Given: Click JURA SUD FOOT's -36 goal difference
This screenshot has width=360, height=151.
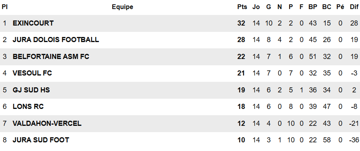Looking at the screenshot, I should coord(354,140).
